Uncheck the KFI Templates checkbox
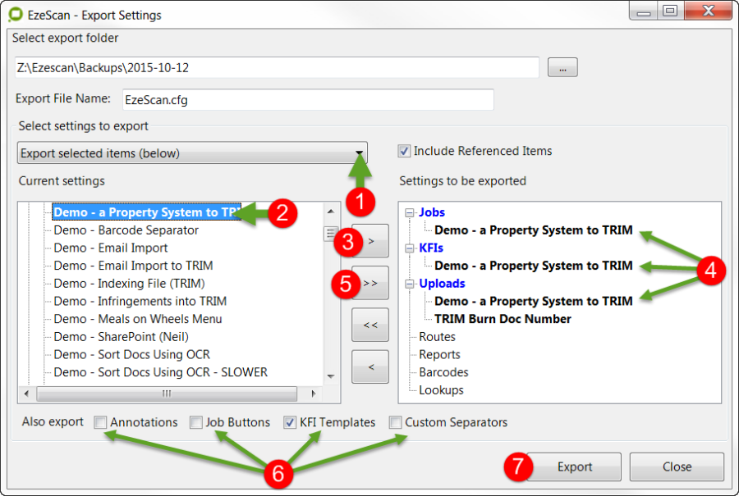This screenshot has width=739, height=496. [290, 423]
